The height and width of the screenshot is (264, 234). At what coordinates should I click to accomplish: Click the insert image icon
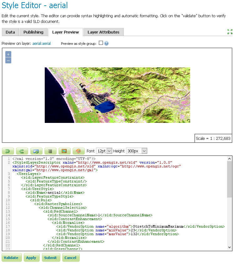[64, 151]
